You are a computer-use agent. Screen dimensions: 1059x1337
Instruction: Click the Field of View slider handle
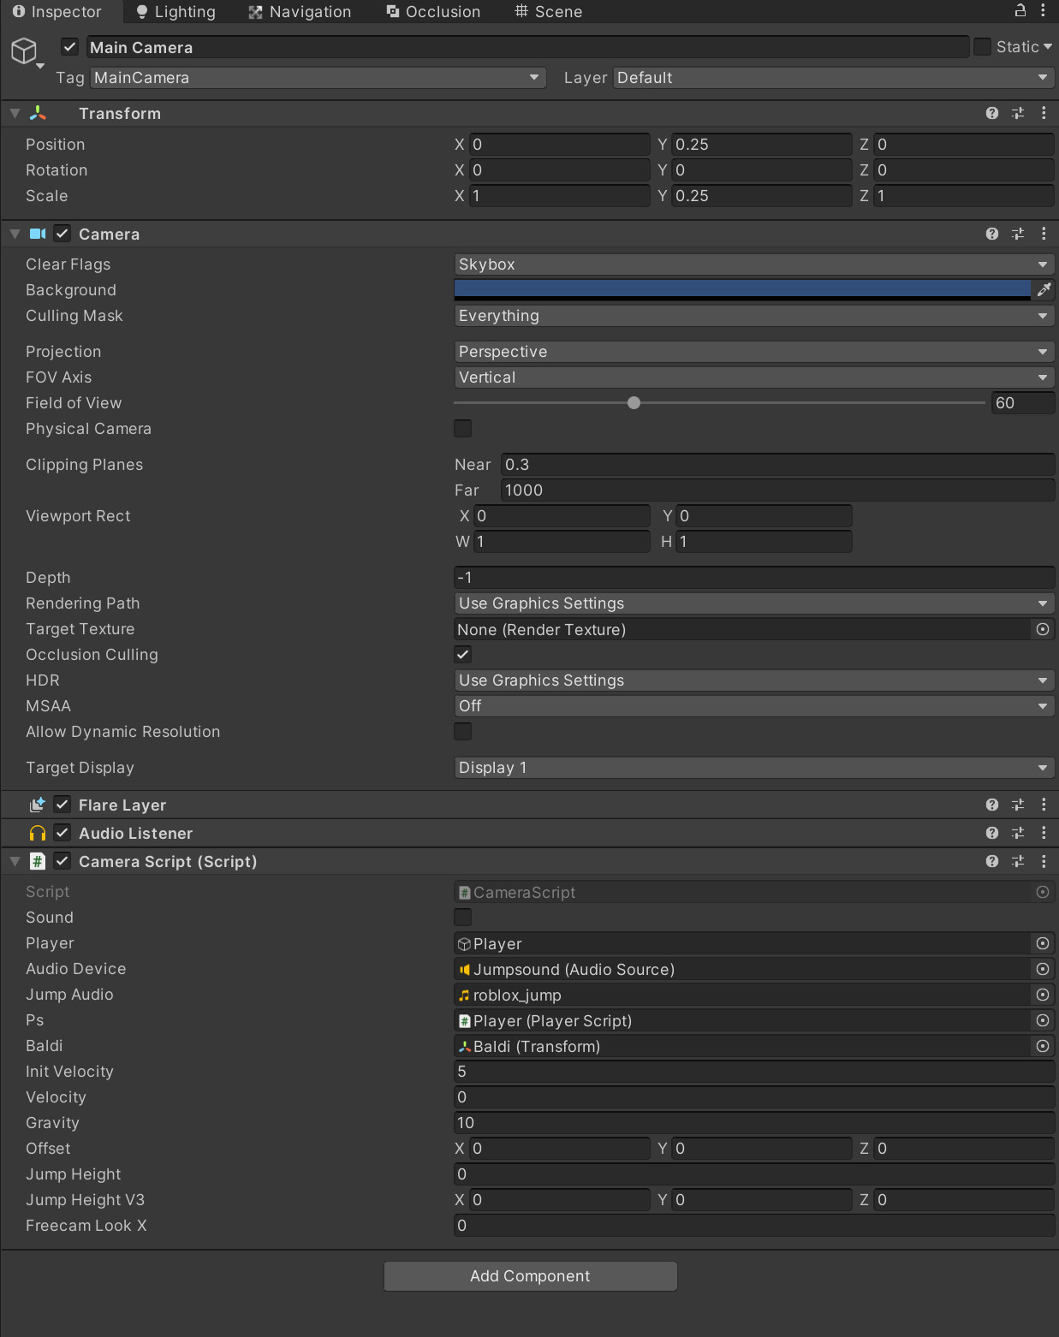(x=634, y=402)
